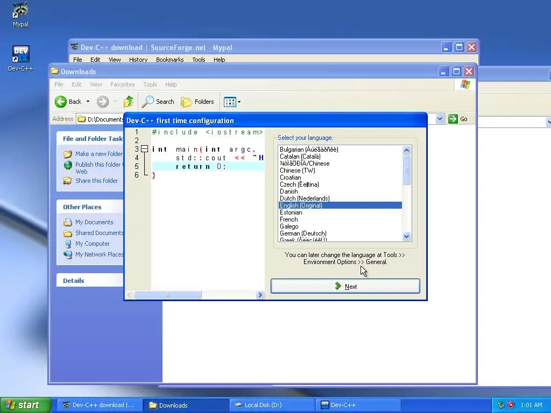Open Help menu in Downloads window
The width and height of the screenshot is (551, 413).
tap(171, 84)
